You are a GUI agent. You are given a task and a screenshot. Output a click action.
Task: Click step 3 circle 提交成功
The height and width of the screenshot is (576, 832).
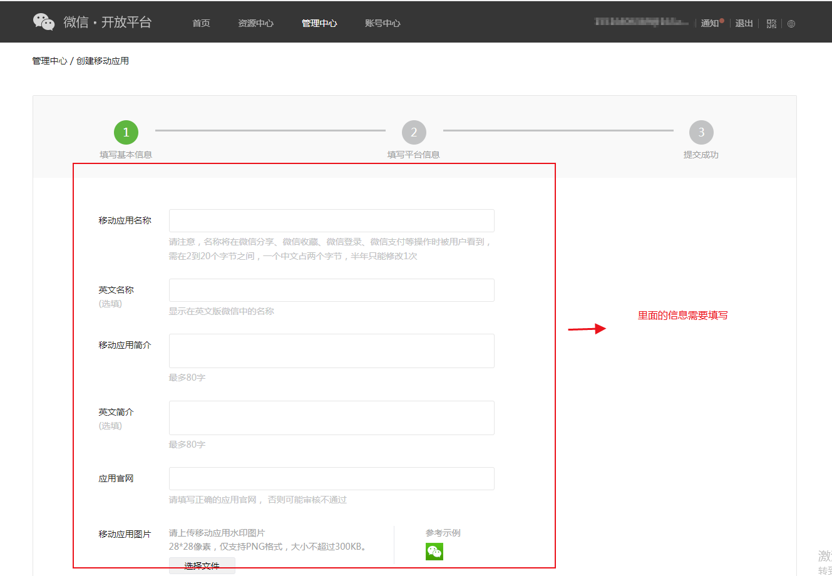click(701, 132)
